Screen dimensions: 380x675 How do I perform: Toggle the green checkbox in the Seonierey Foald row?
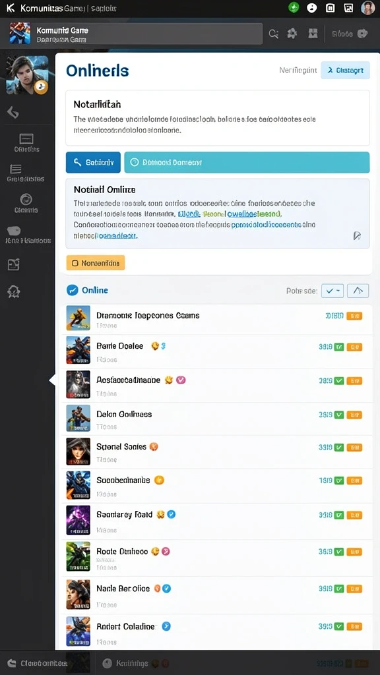pos(339,515)
